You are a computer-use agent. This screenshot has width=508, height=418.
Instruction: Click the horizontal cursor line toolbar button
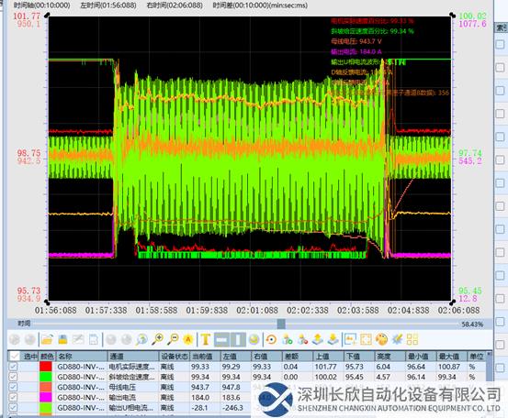(x=222, y=339)
